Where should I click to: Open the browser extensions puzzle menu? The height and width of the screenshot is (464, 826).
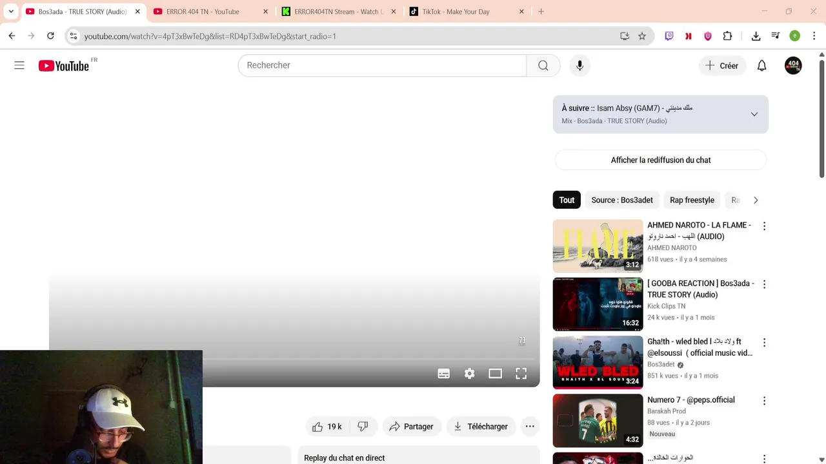[727, 36]
